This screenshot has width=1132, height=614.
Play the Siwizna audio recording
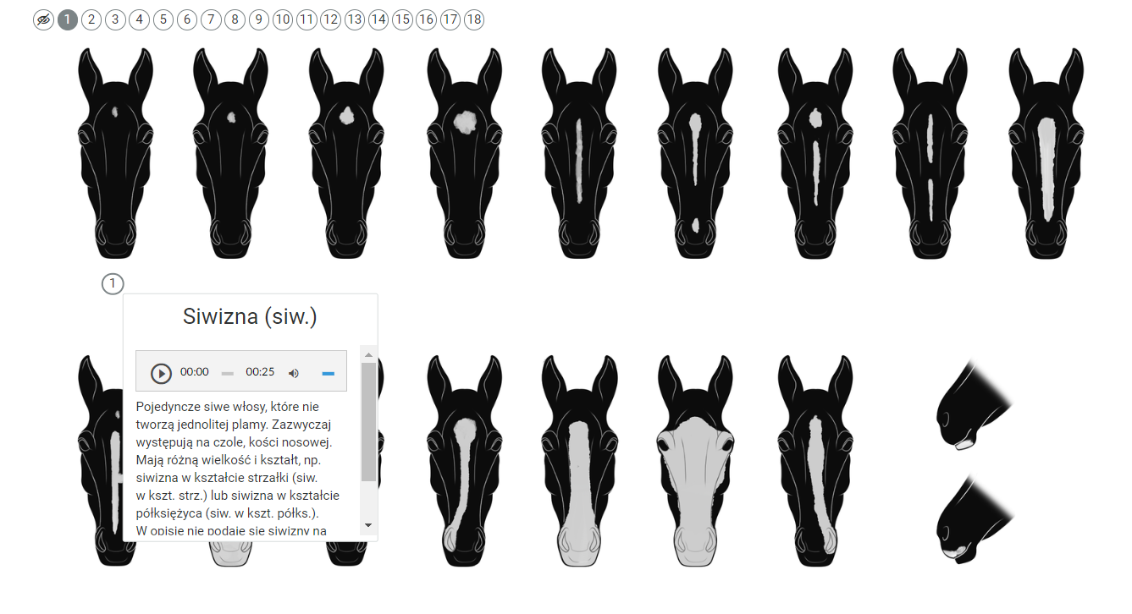click(x=161, y=372)
